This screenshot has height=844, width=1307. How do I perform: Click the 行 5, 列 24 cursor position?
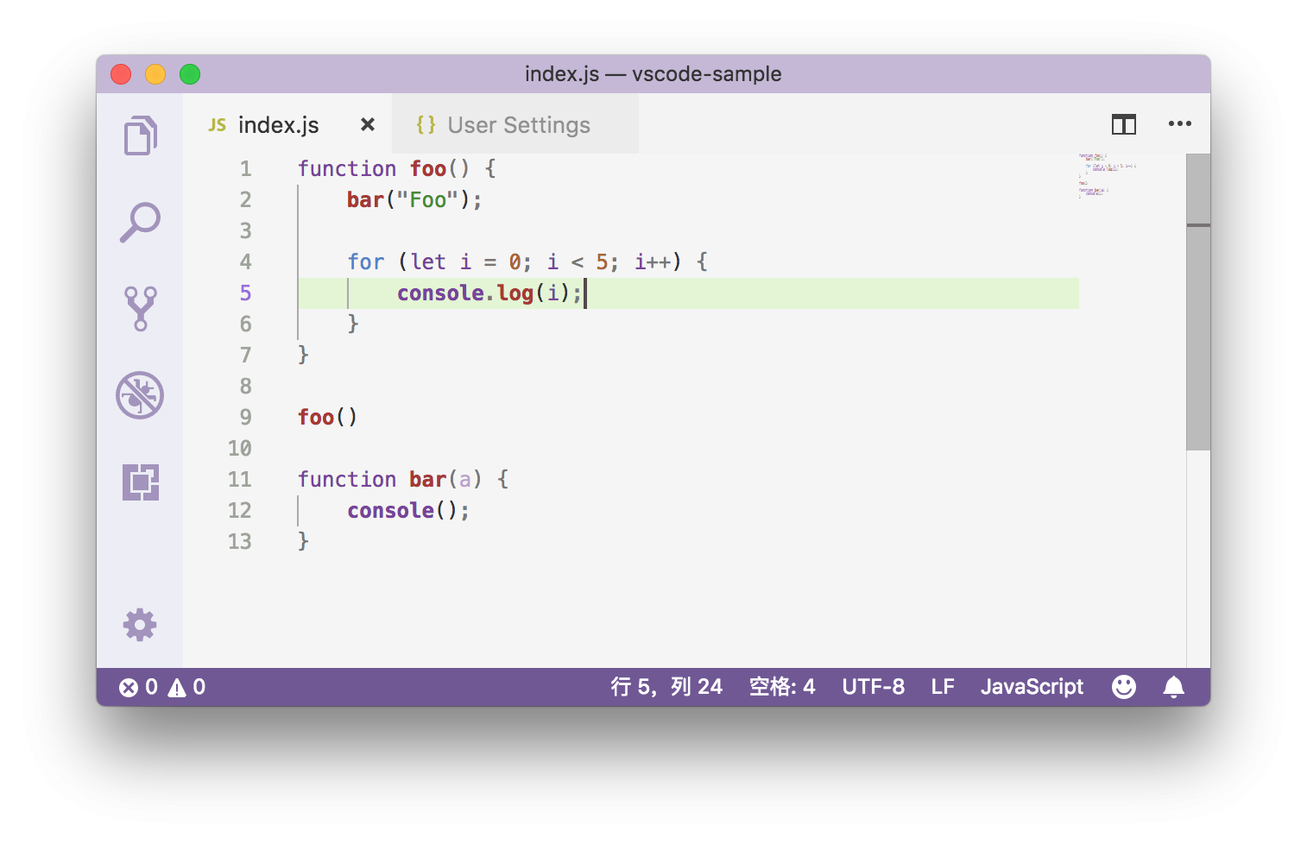666,686
